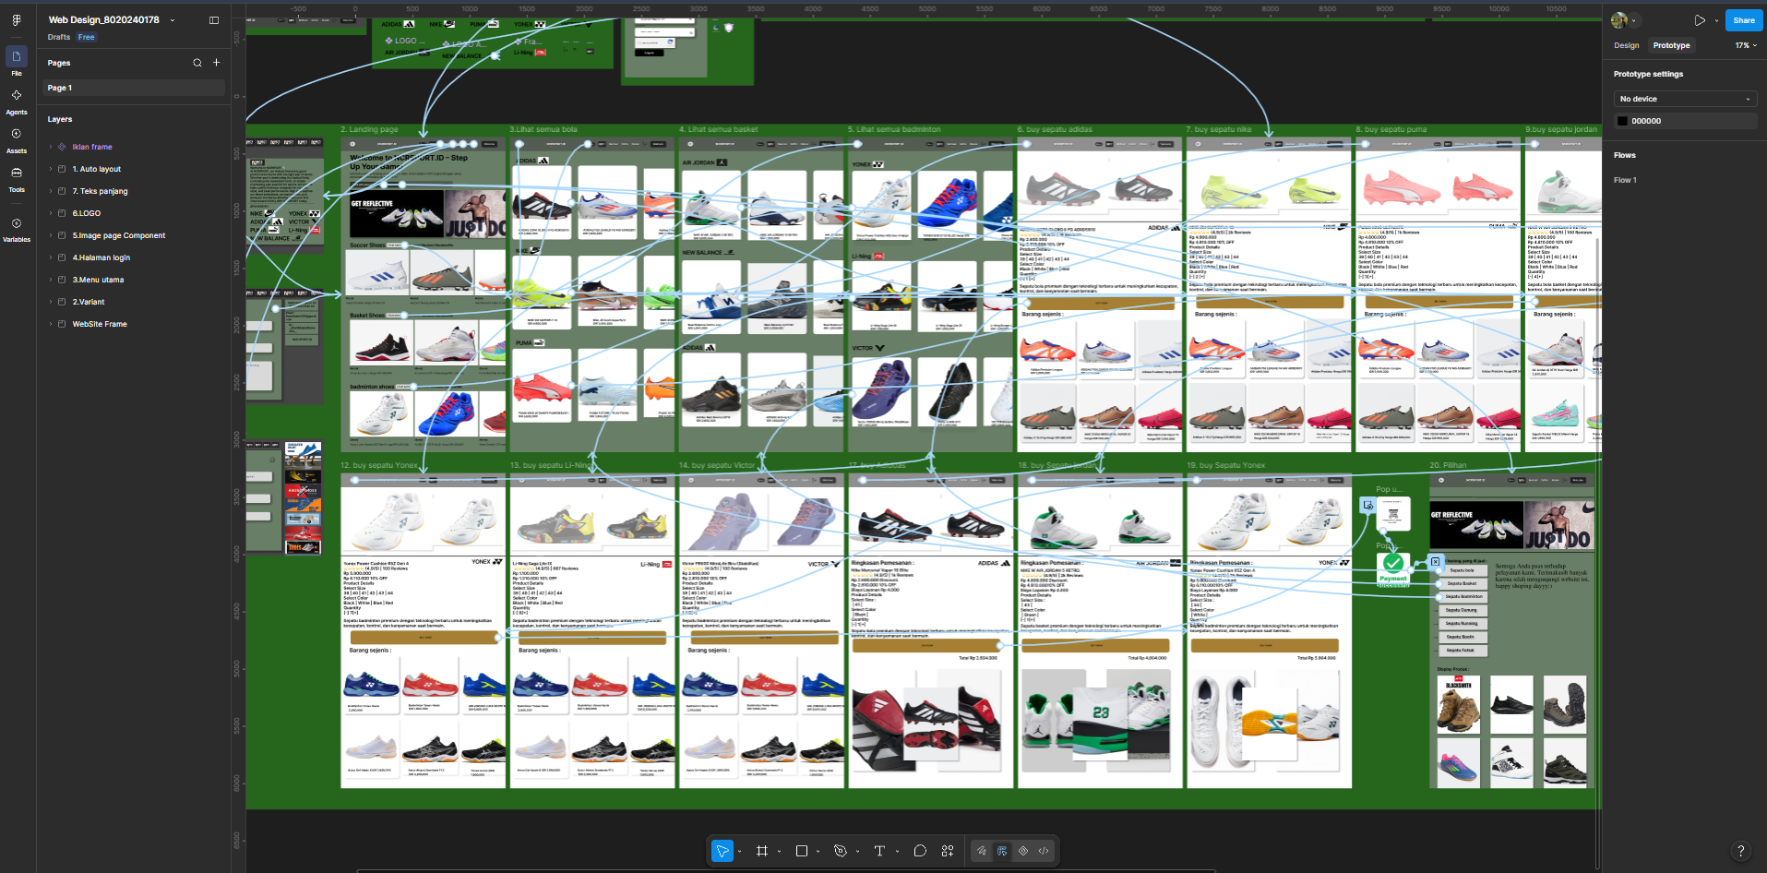Click the ? help icon

click(x=1740, y=851)
